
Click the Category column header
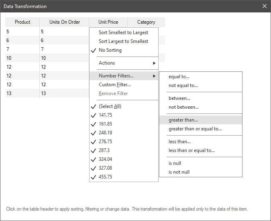(146, 22)
